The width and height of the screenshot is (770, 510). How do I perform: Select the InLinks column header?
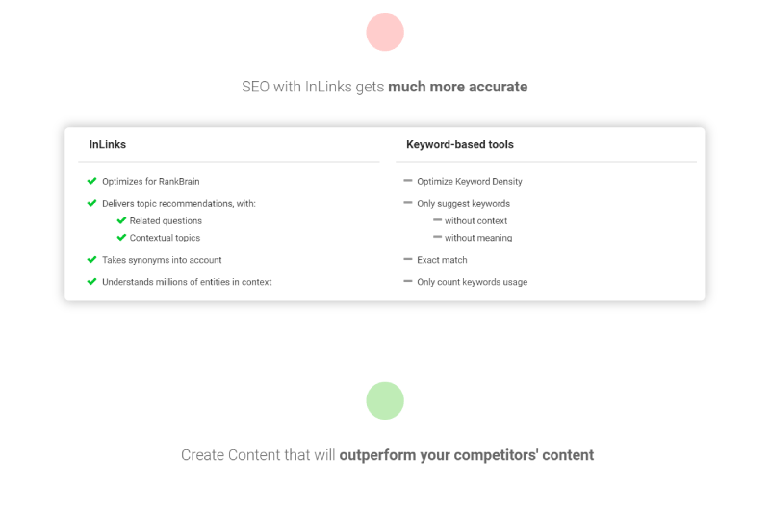[x=108, y=144]
